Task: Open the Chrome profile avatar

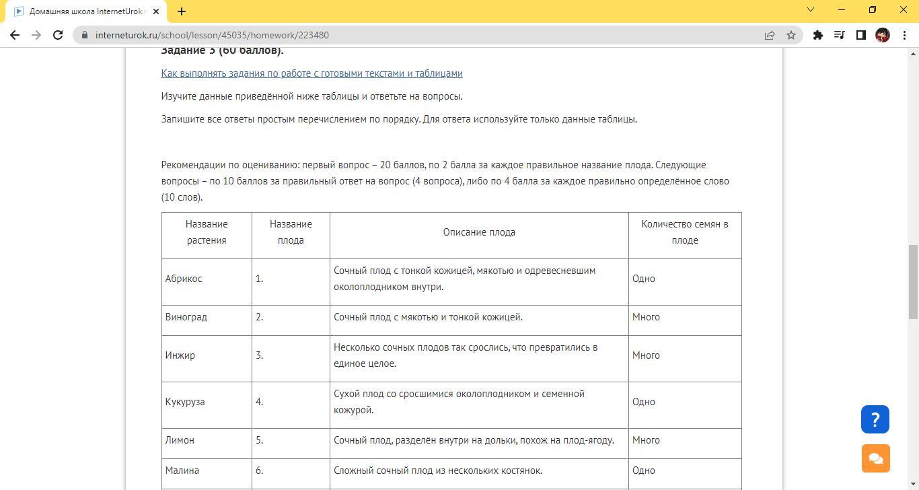Action: click(x=883, y=35)
